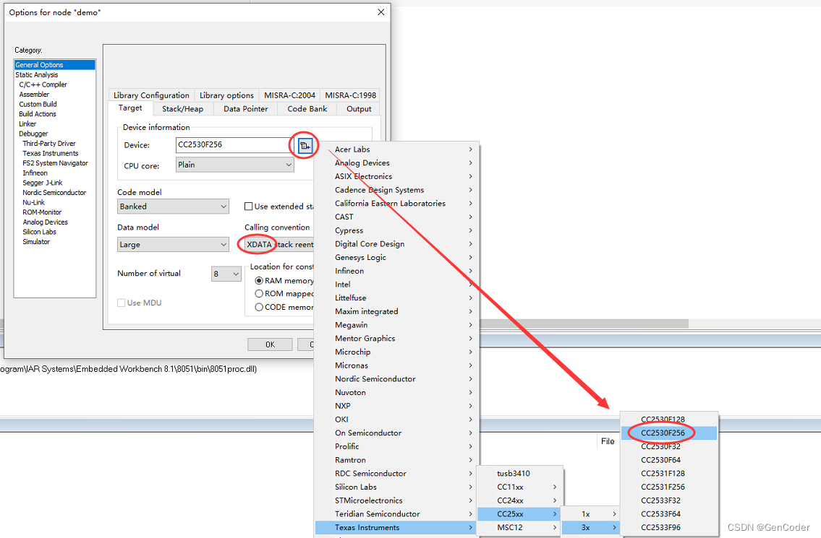821x538 pixels.
Task: Confirm the dialog with OK button
Action: point(271,344)
